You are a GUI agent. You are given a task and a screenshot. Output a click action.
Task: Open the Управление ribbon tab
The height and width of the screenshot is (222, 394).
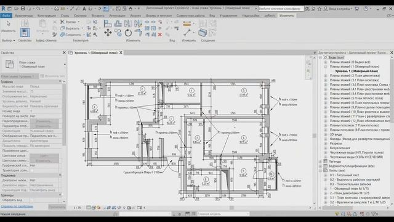228,15
